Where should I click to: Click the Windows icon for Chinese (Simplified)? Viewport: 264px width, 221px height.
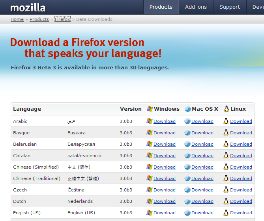[x=149, y=167]
